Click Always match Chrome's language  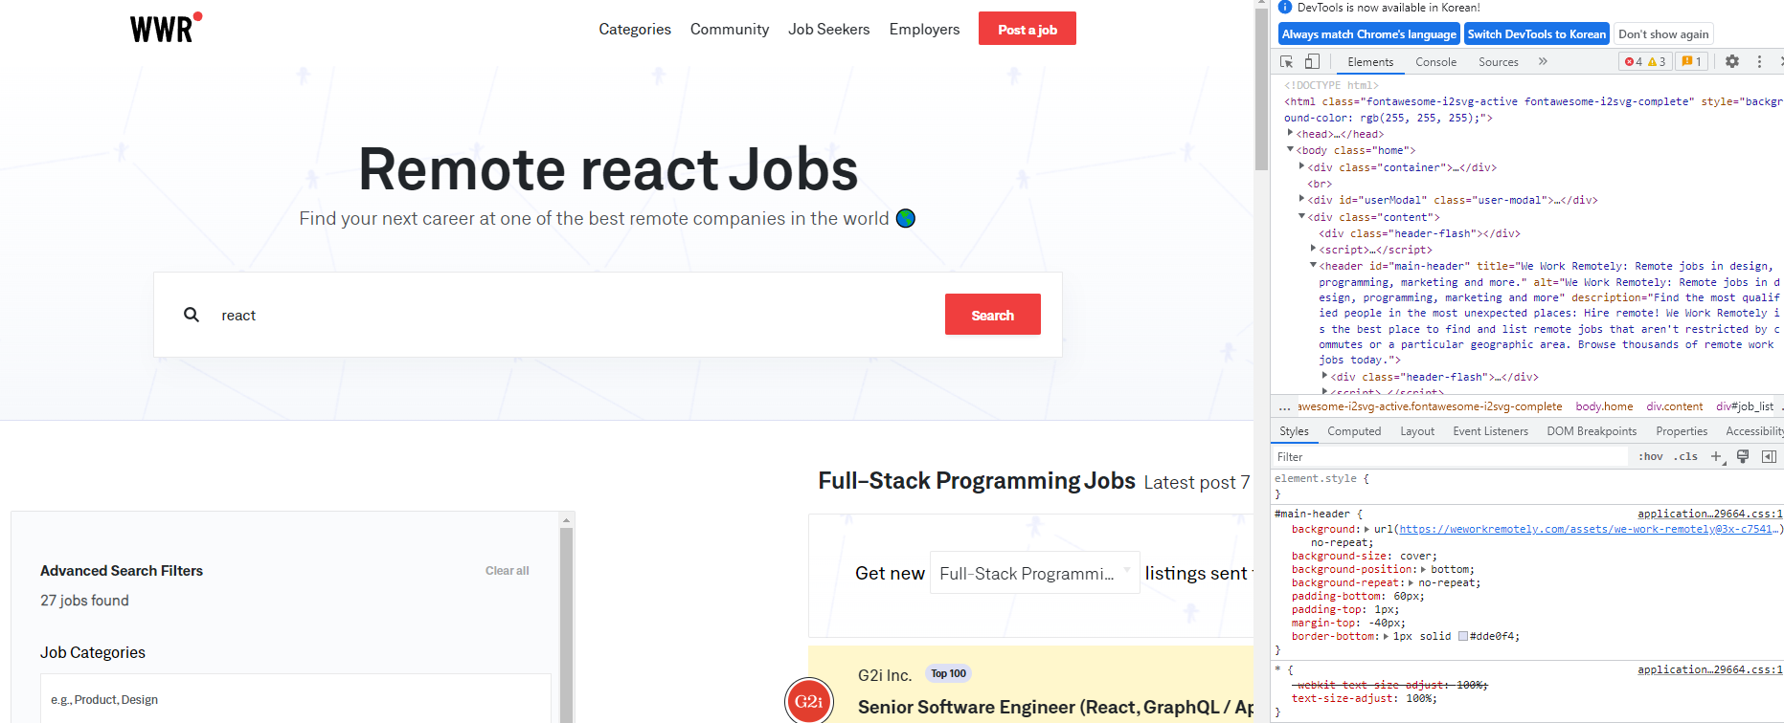pyautogui.click(x=1369, y=34)
